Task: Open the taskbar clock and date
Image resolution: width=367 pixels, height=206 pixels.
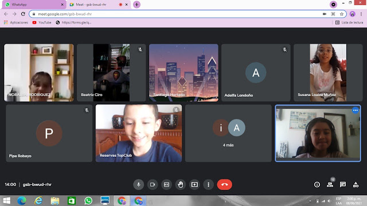Action: click(354, 201)
